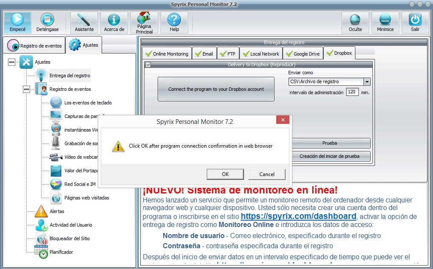Open Actividad del Usuario settings

(71, 225)
